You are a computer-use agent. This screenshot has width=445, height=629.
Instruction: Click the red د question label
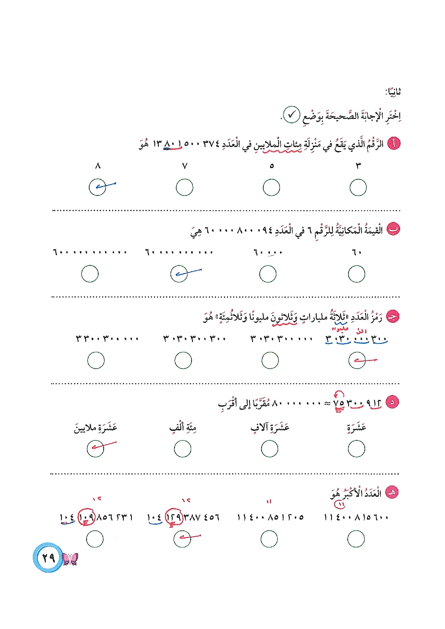pos(392,402)
